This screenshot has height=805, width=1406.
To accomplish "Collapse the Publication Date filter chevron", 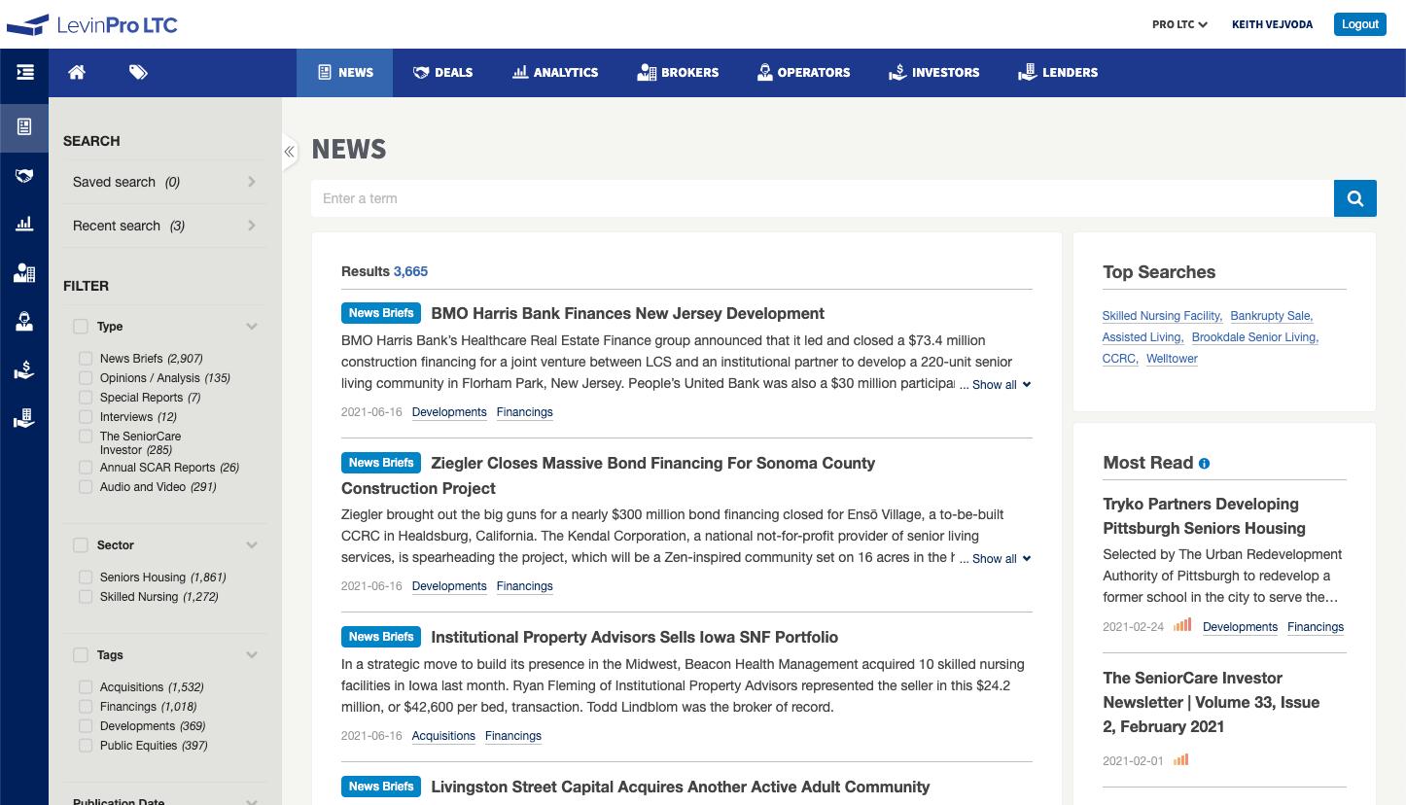I will point(252,801).
